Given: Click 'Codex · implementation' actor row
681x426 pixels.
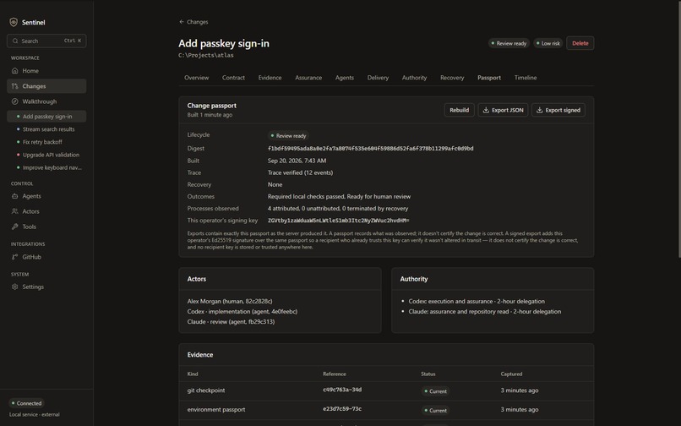Looking at the screenshot, I should click(x=242, y=312).
